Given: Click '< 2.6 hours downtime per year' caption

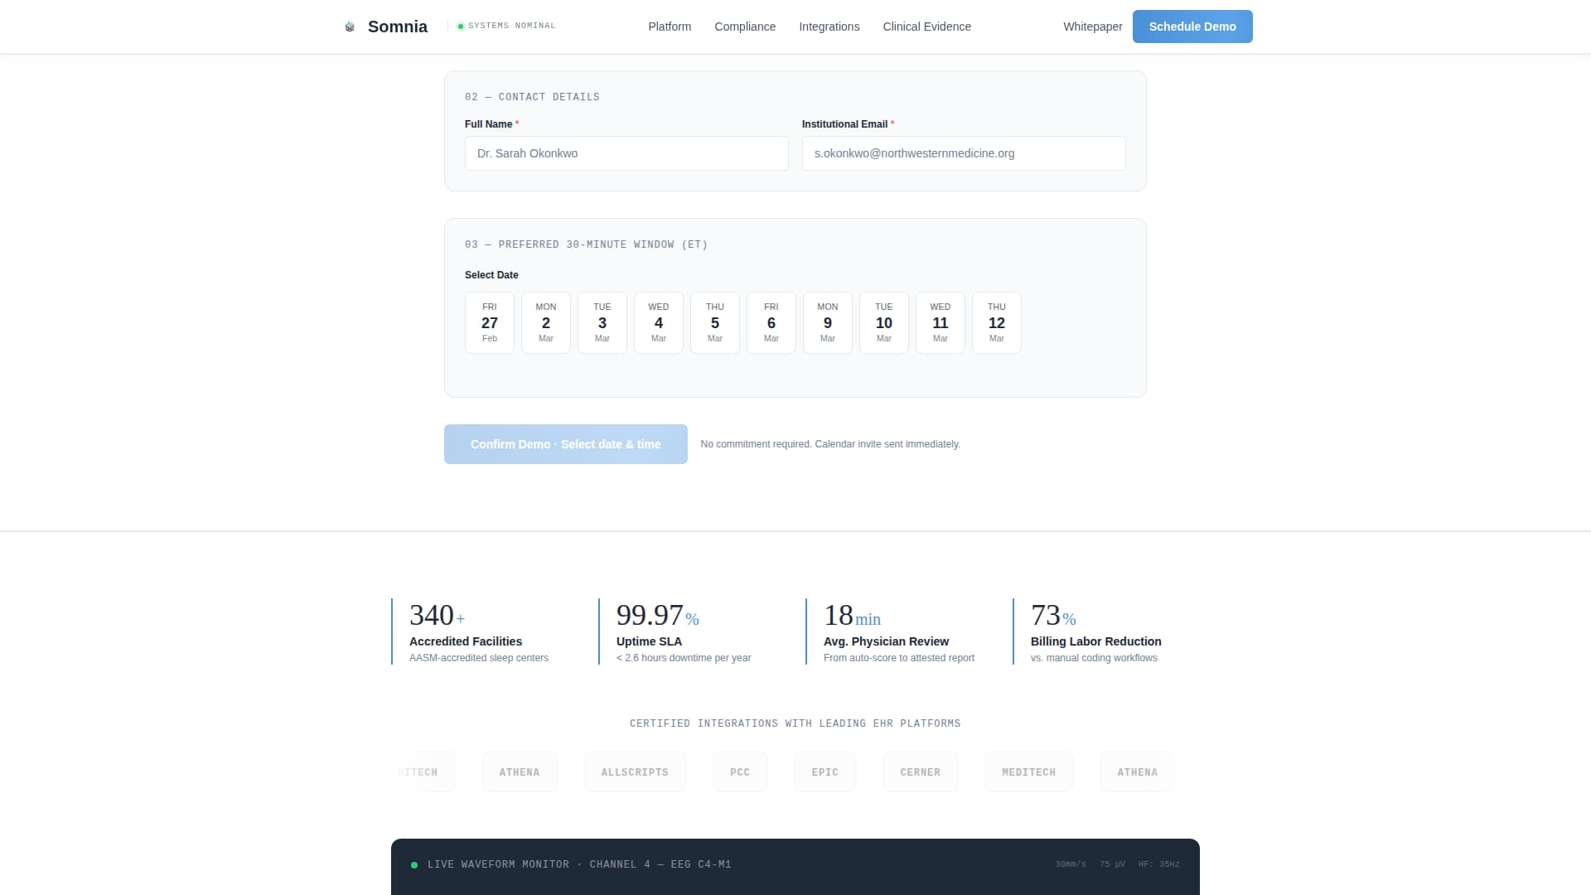Looking at the screenshot, I should [684, 658].
